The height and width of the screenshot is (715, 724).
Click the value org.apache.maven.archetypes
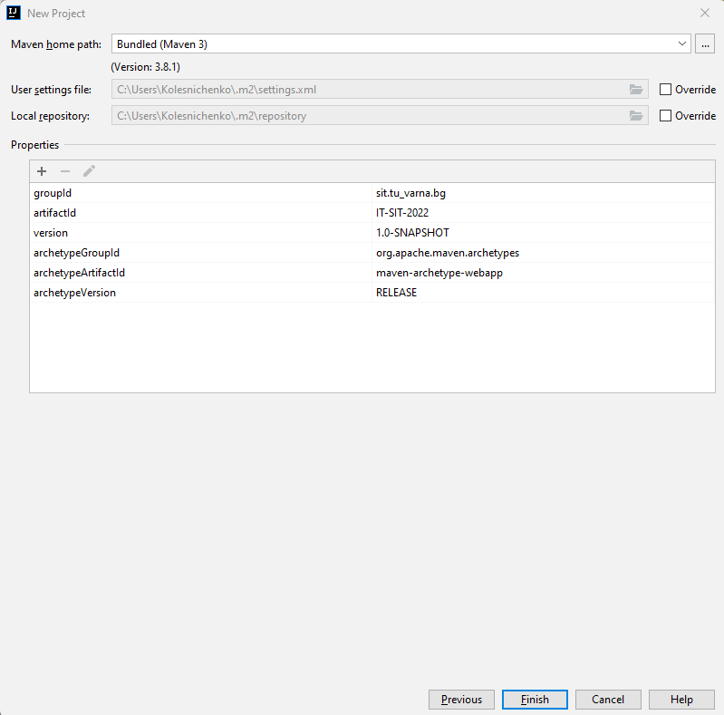click(x=448, y=253)
